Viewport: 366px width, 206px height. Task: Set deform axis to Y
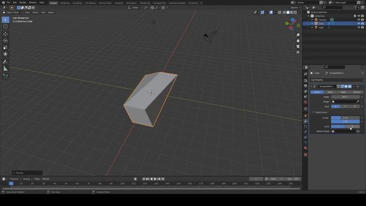point(345,106)
